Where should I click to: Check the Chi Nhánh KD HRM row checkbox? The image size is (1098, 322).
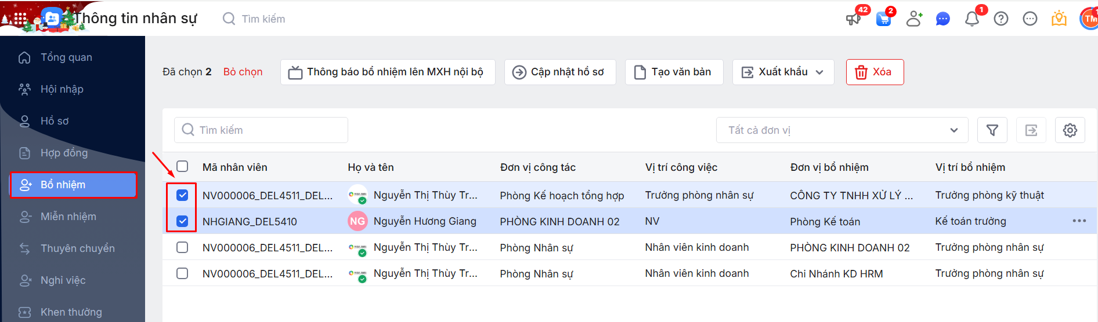pyautogui.click(x=182, y=273)
